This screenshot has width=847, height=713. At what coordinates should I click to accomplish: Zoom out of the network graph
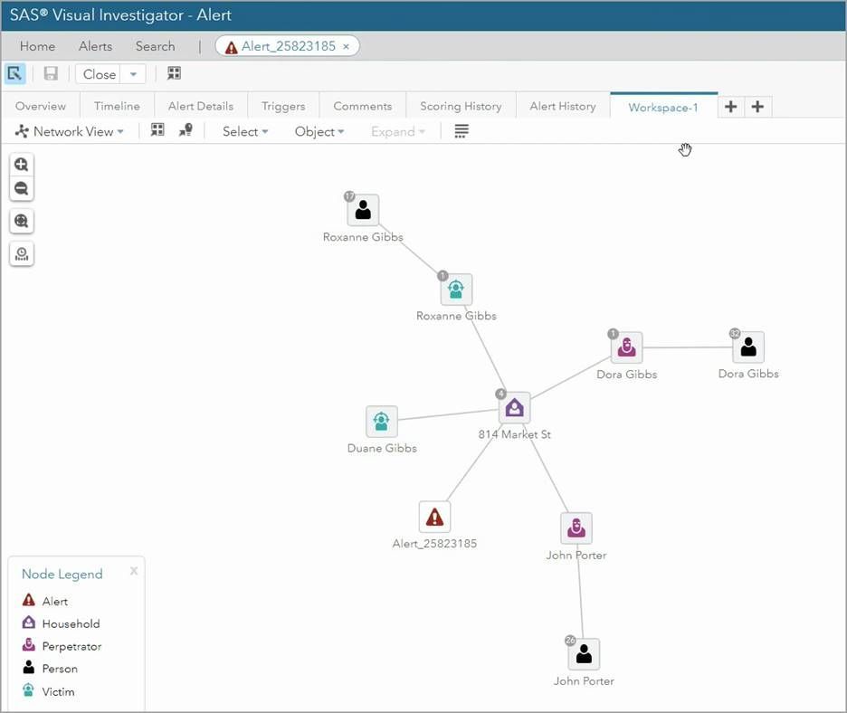22,188
